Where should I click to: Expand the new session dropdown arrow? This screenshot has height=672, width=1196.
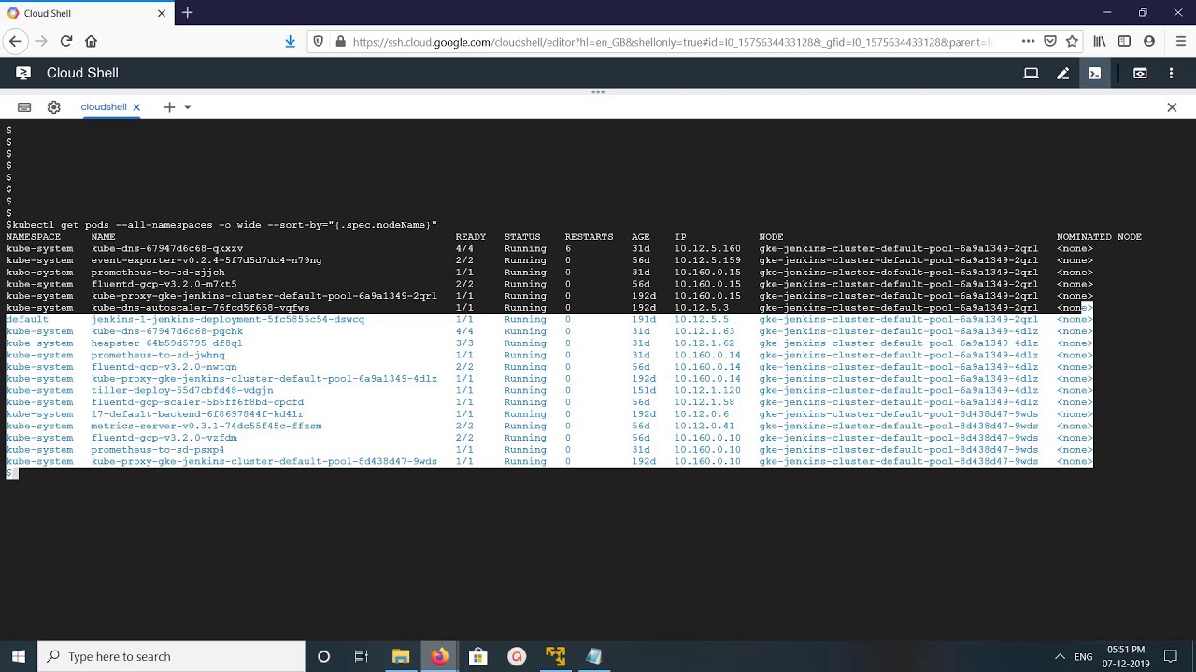[187, 107]
